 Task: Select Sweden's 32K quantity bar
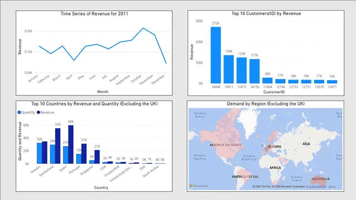pos(39,153)
